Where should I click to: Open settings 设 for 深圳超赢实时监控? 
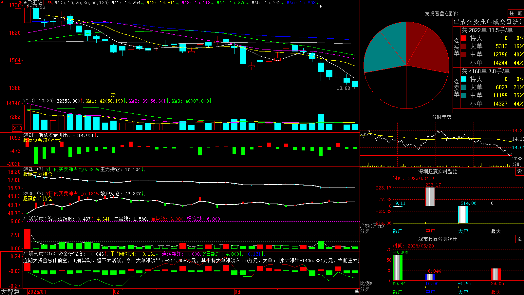click(x=520, y=171)
